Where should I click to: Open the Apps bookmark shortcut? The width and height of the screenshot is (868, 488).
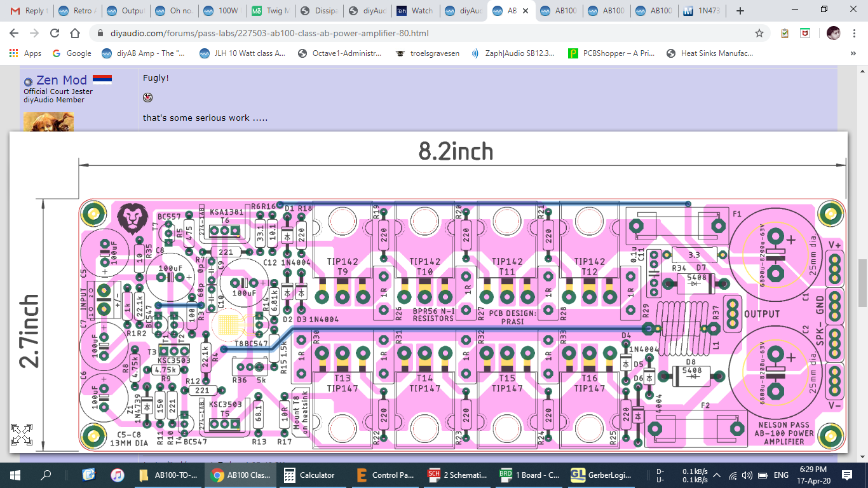25,53
